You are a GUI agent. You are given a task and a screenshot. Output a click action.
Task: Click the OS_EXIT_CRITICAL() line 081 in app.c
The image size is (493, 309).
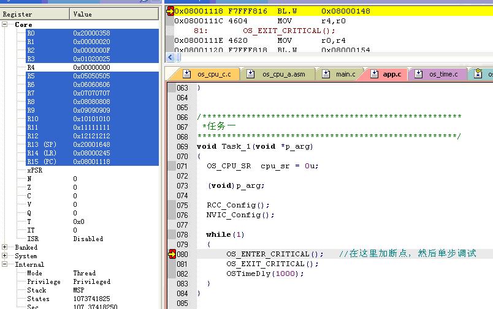273,264
